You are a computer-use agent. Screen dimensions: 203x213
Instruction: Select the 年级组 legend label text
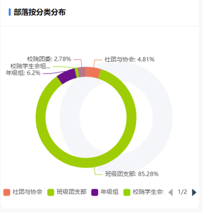[109, 192]
